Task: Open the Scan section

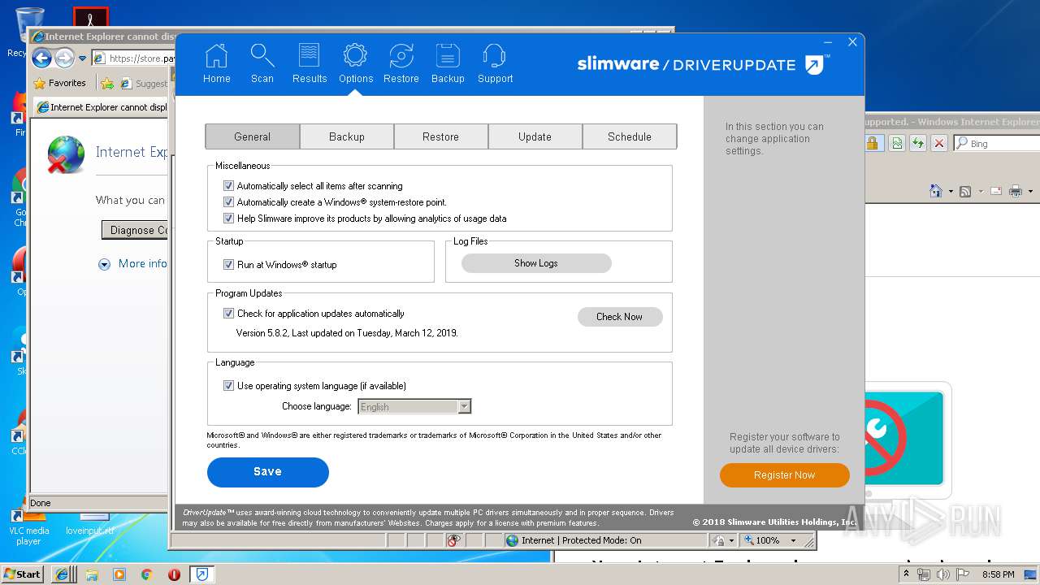Action: pos(262,64)
